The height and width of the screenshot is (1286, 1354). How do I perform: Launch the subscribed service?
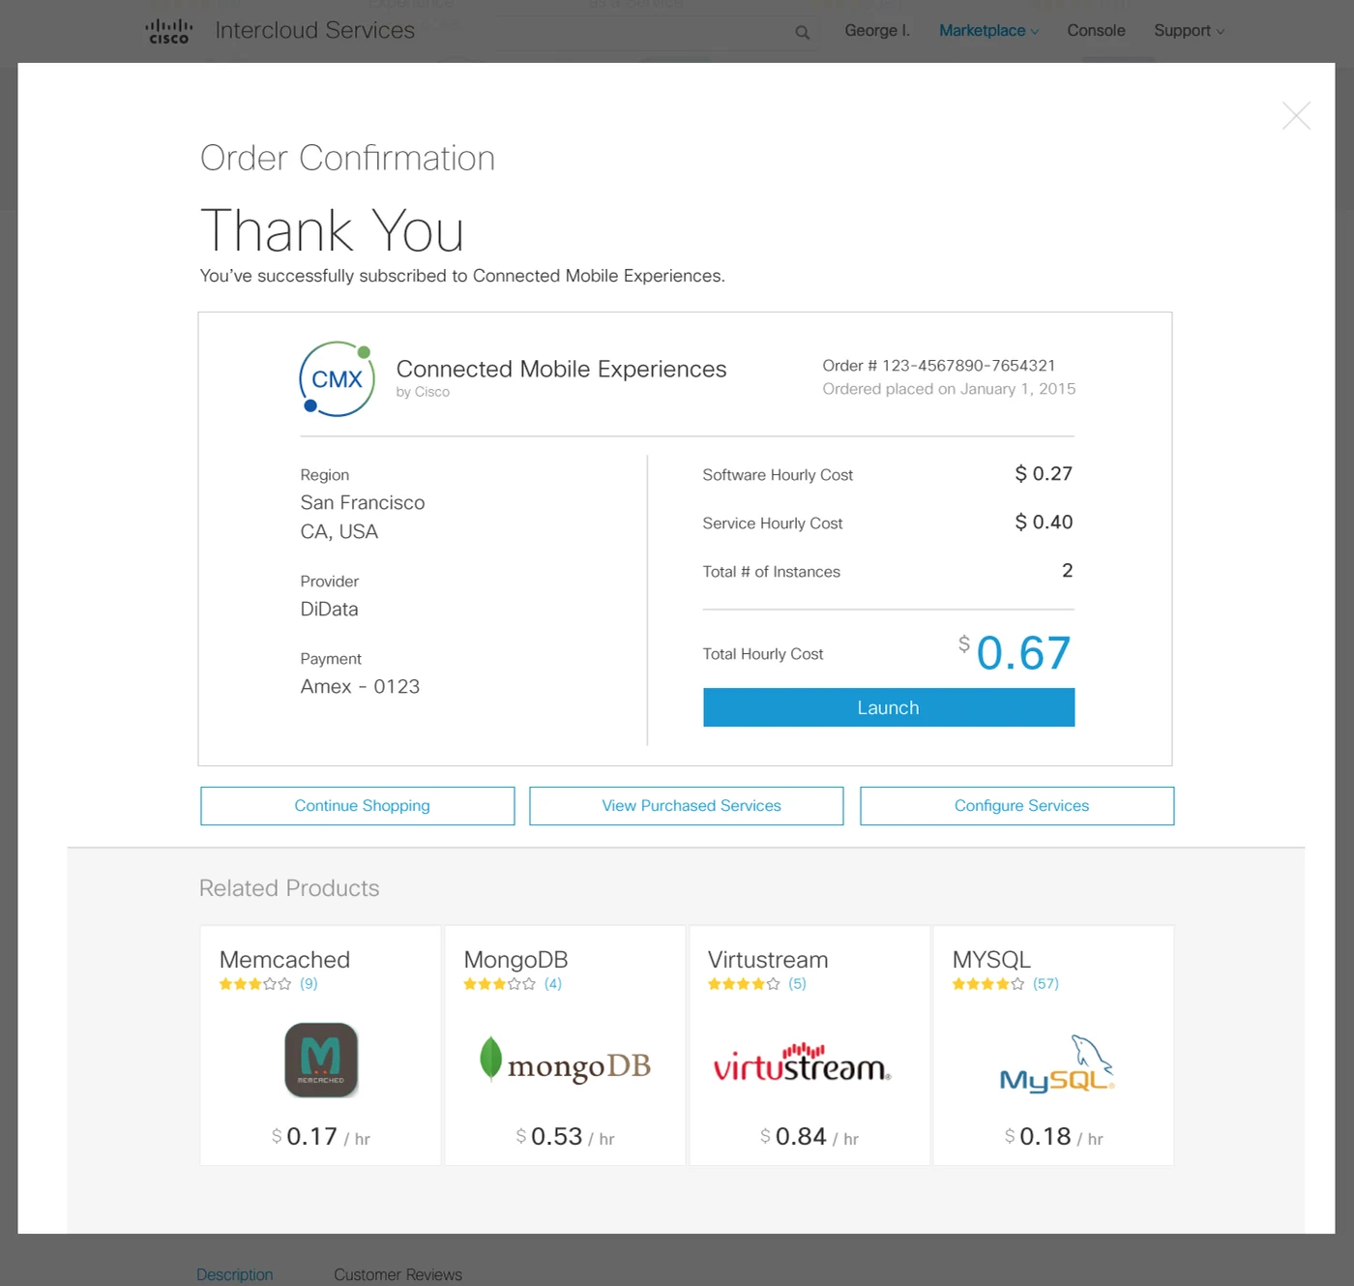tap(889, 707)
